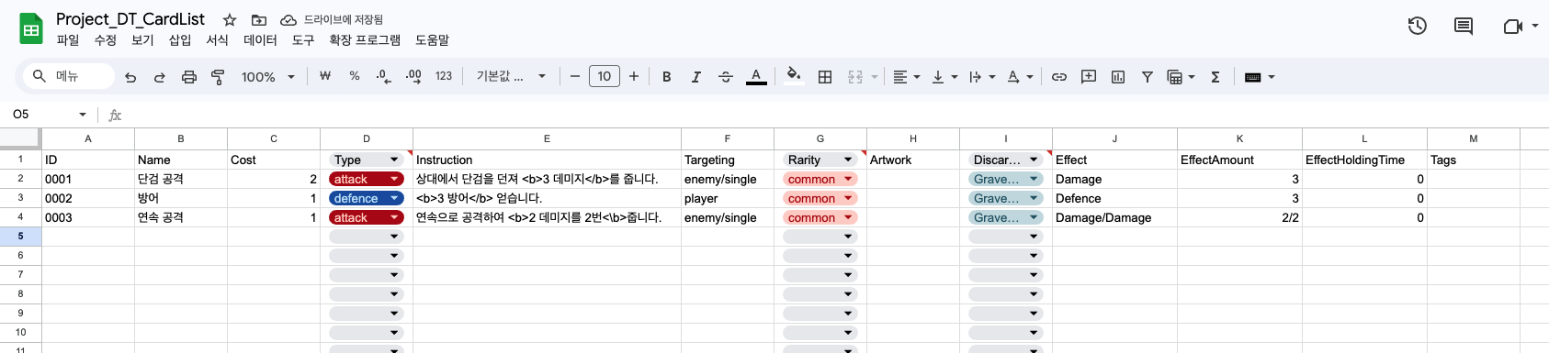The width and height of the screenshot is (1549, 353).
Task: Open zoom 100% dropdown
Action: tap(268, 77)
